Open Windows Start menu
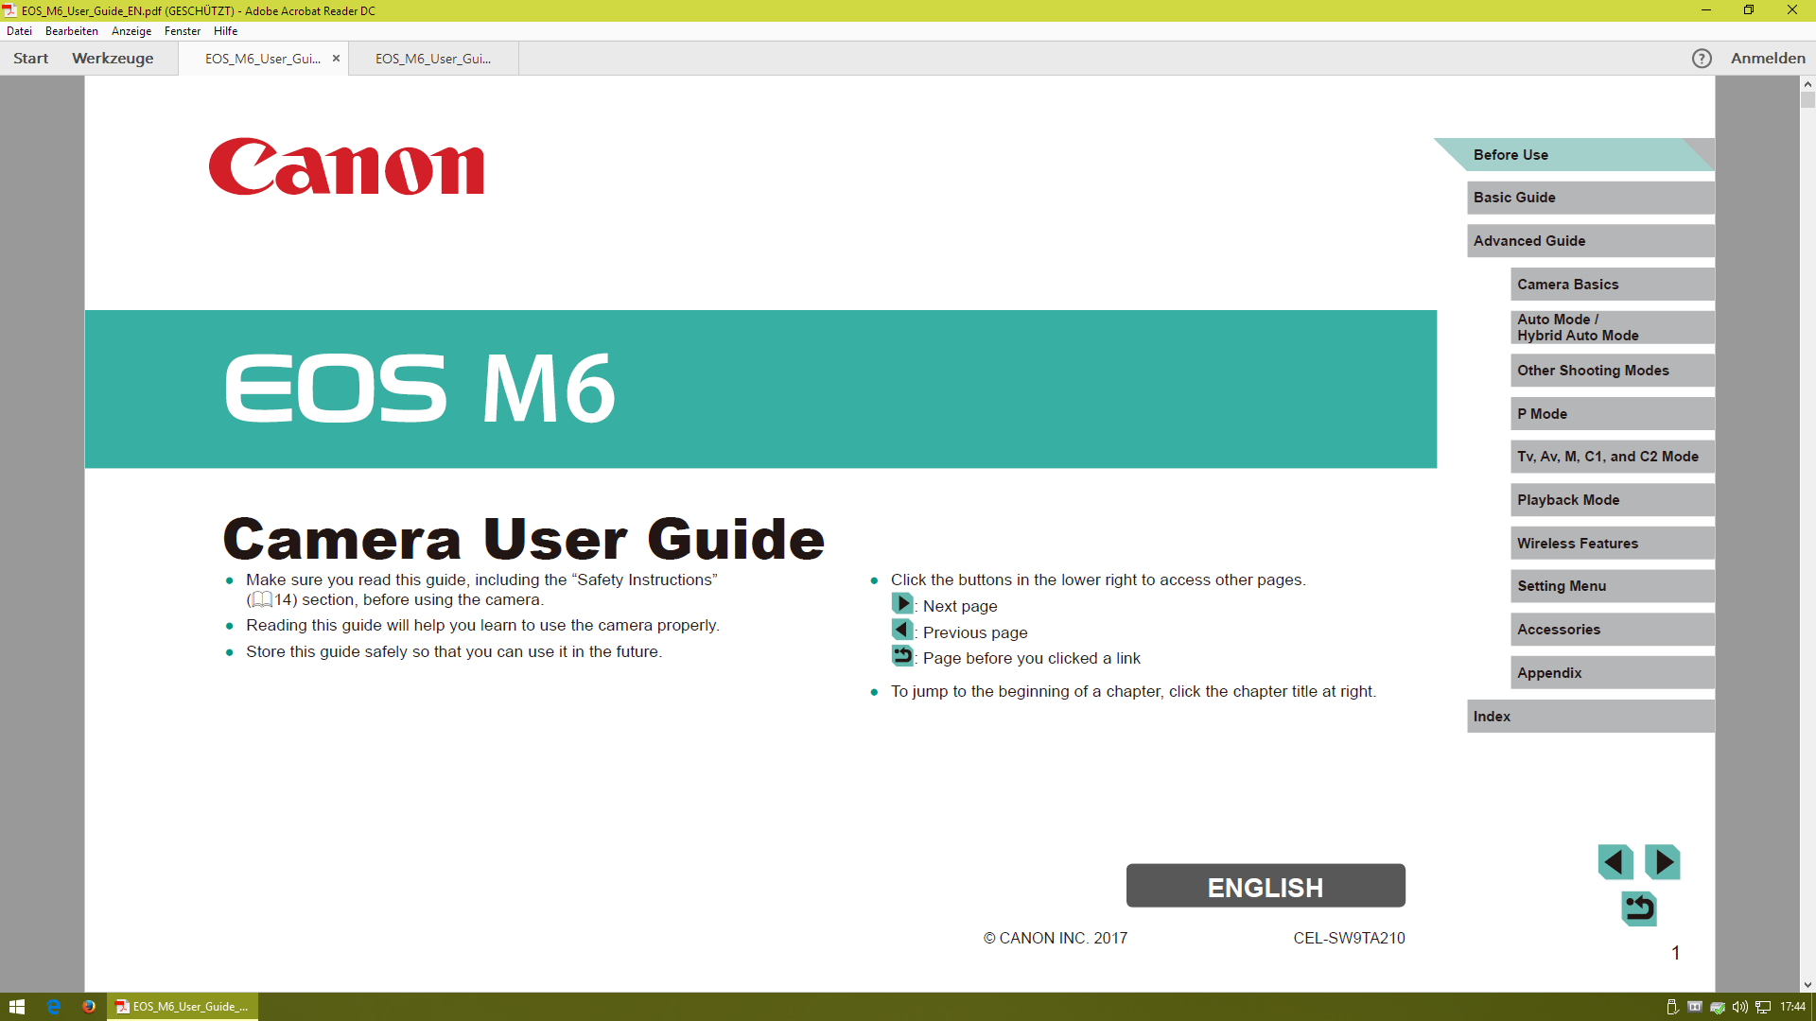The height and width of the screenshot is (1021, 1816). (16, 1007)
